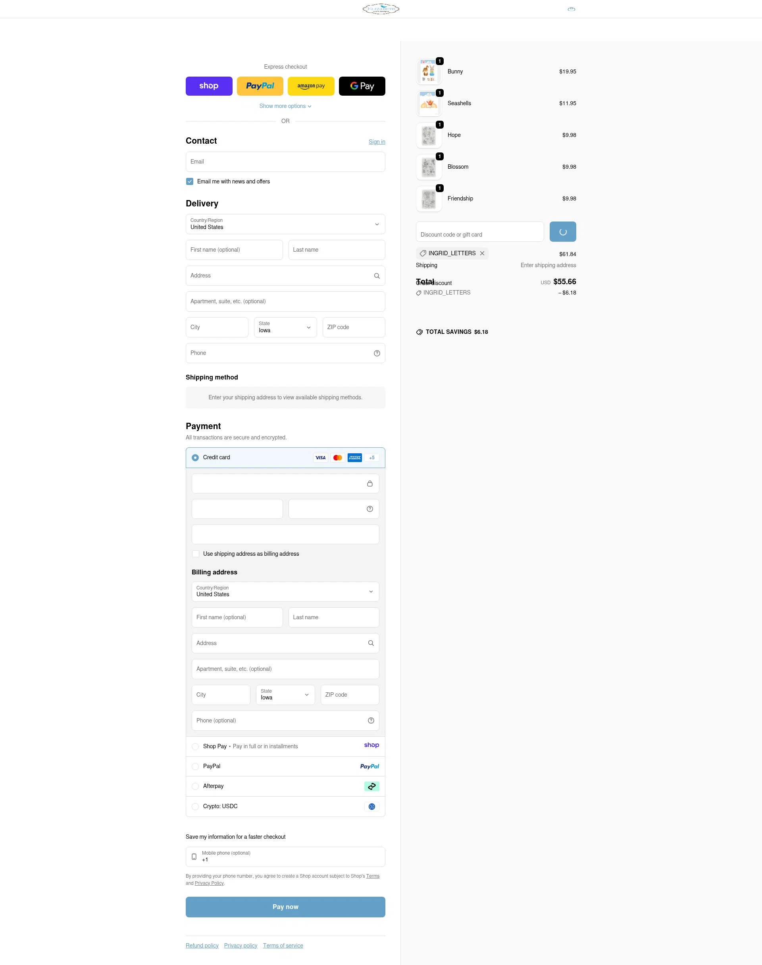Screen dimensions: 762x965
Task: Select the Crypto: USDC payment method
Action: coord(195,807)
